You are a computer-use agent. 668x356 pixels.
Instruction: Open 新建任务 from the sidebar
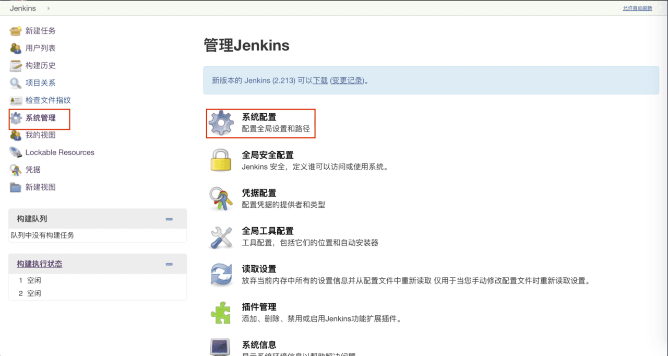pyautogui.click(x=41, y=31)
